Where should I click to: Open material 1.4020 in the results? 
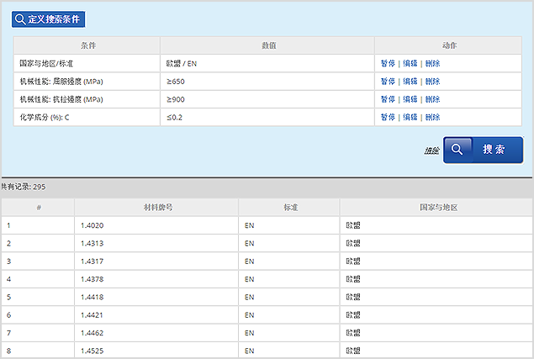pos(92,225)
